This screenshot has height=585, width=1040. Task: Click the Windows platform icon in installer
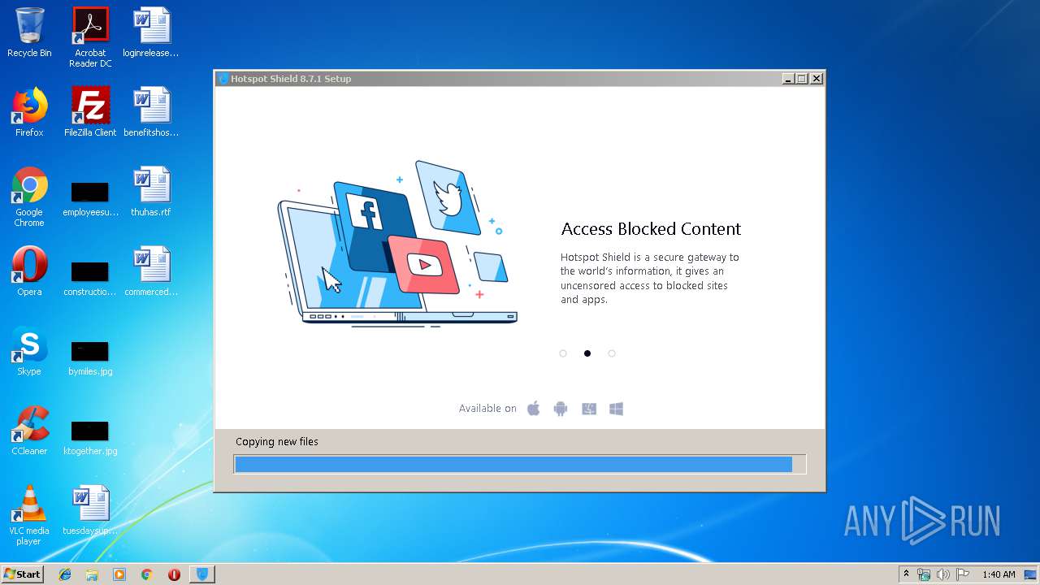617,409
